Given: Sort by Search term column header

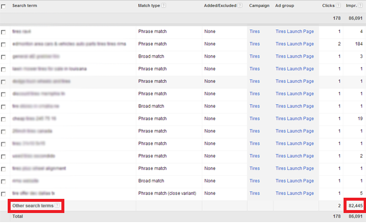Looking at the screenshot, I should (x=25, y=5).
